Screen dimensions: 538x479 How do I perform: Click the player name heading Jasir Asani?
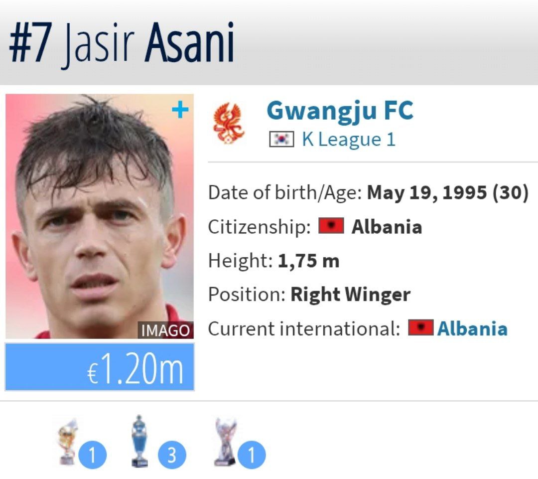pyautogui.click(x=122, y=42)
